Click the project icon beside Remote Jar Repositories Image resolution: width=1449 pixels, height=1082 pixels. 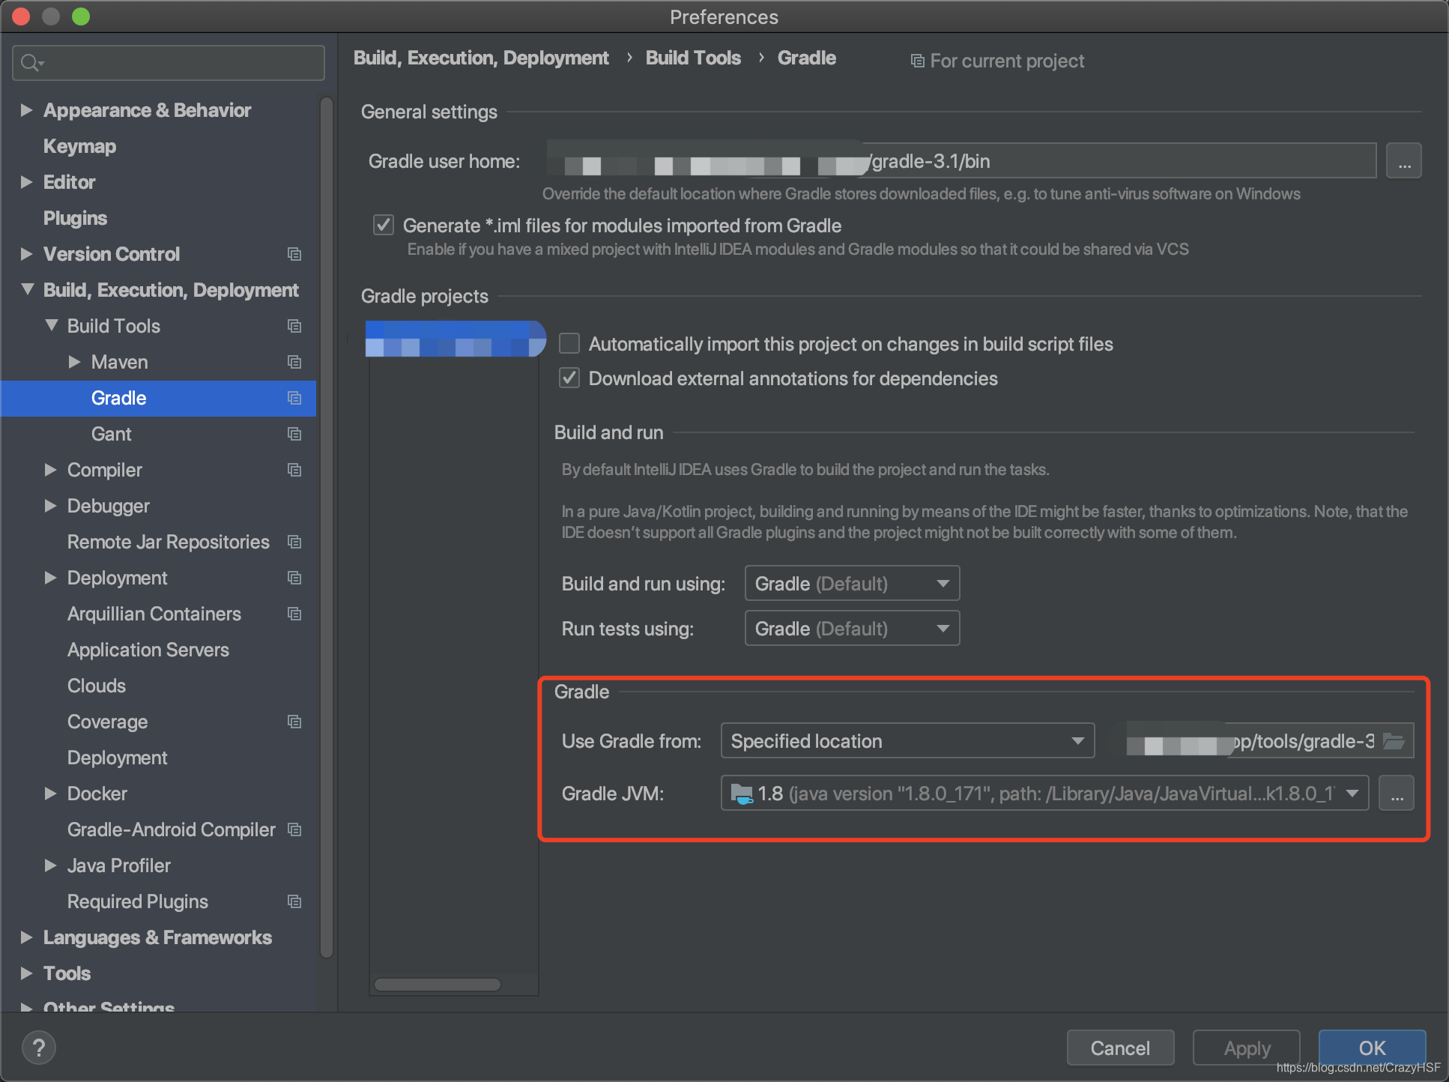click(294, 542)
